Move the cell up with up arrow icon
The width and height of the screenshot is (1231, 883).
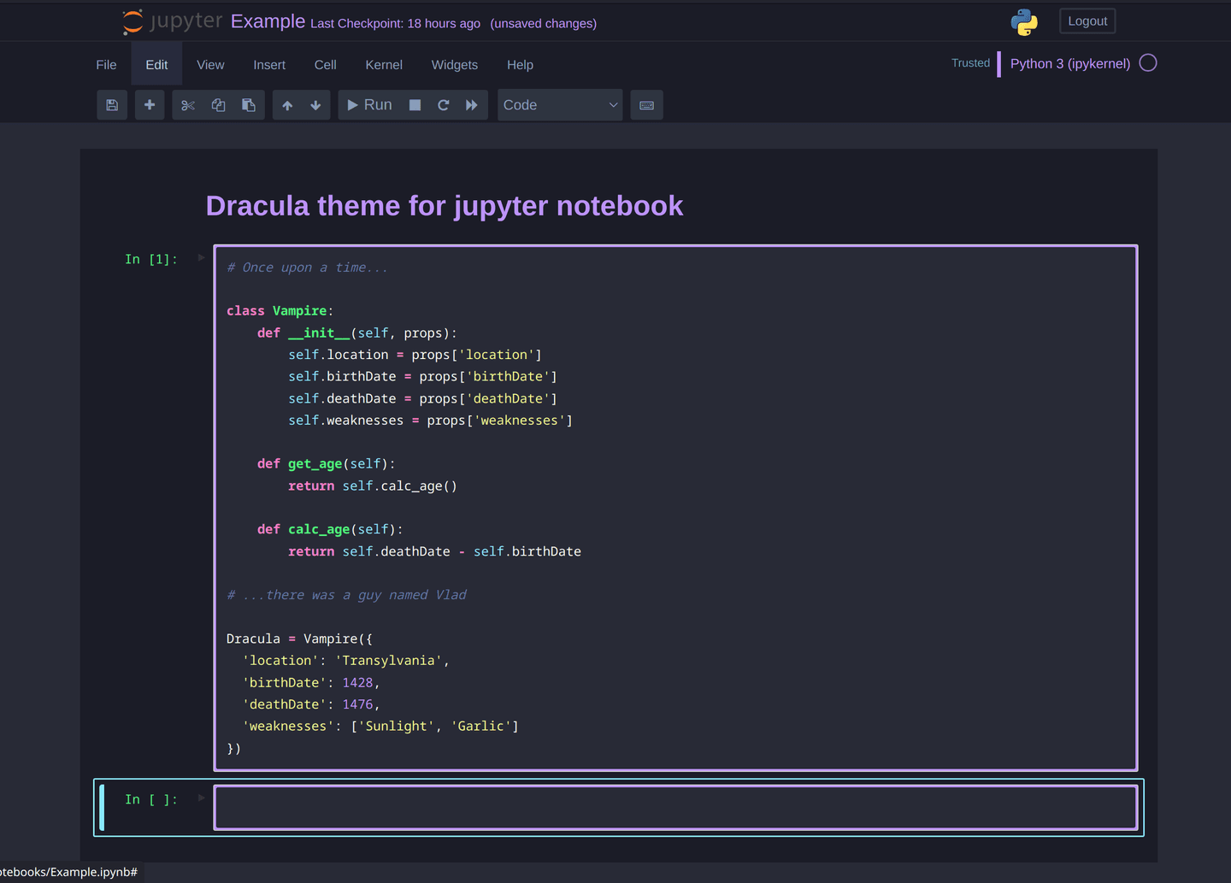[287, 104]
